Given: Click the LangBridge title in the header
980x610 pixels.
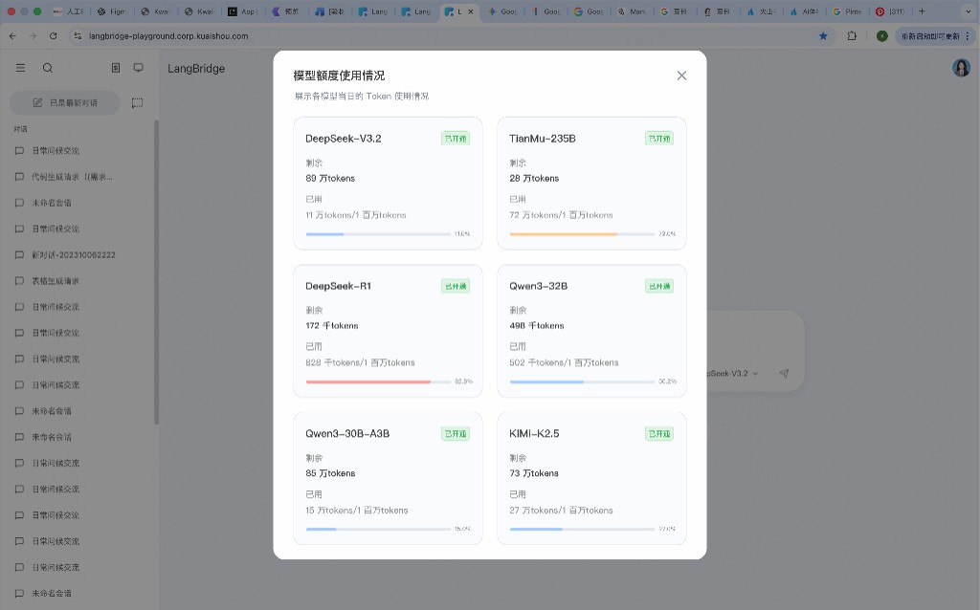Looking at the screenshot, I should pos(196,69).
